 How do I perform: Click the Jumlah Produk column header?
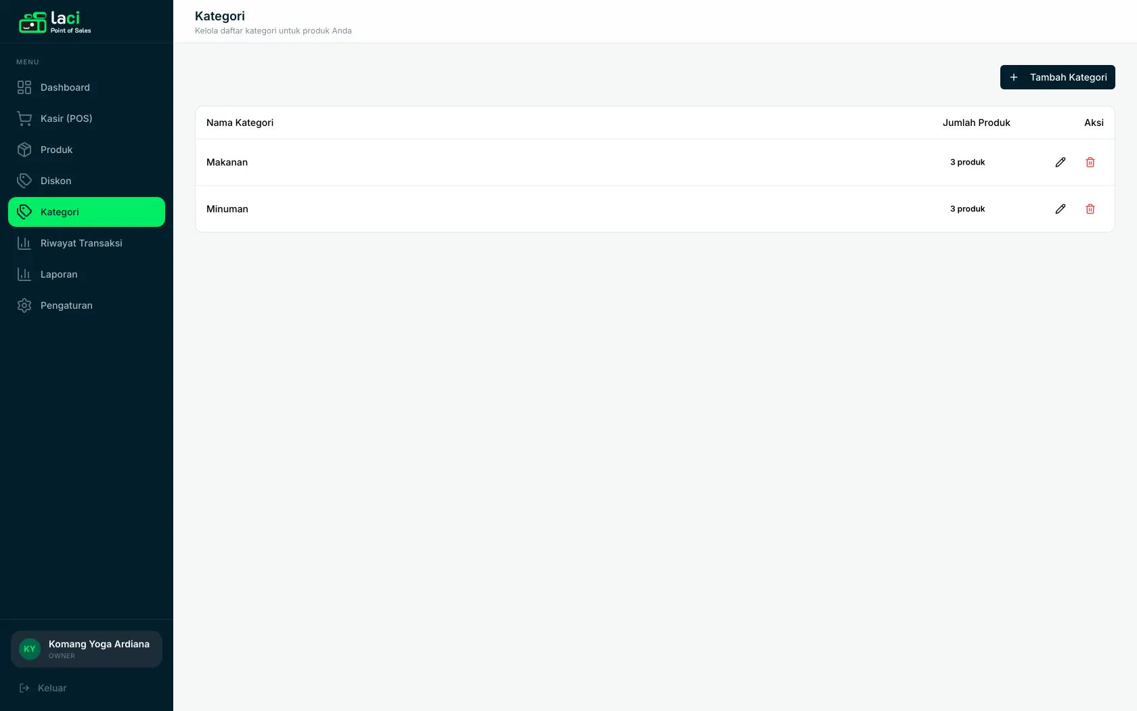pyautogui.click(x=976, y=123)
